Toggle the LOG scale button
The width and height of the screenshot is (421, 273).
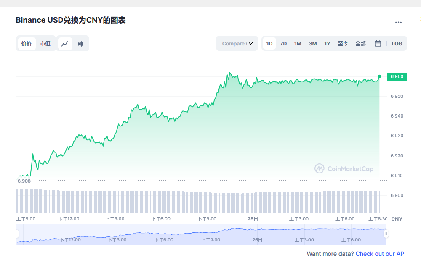(x=397, y=43)
